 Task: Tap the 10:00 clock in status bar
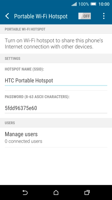104,4
